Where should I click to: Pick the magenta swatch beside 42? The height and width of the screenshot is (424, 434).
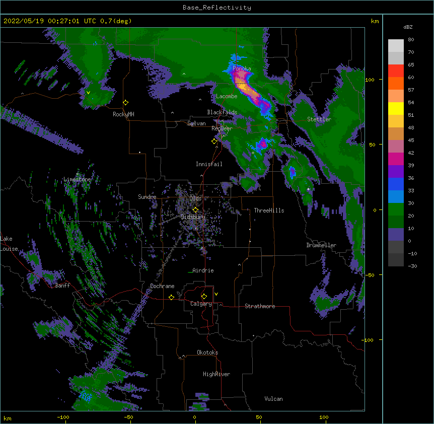pos(396,159)
